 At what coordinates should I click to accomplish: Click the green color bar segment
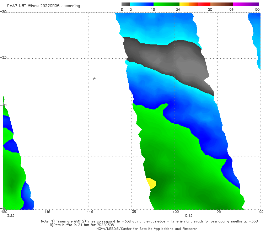(x=166, y=4)
